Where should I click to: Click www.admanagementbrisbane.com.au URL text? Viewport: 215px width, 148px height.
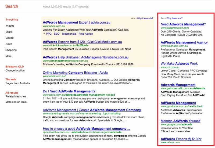point(65,61)
